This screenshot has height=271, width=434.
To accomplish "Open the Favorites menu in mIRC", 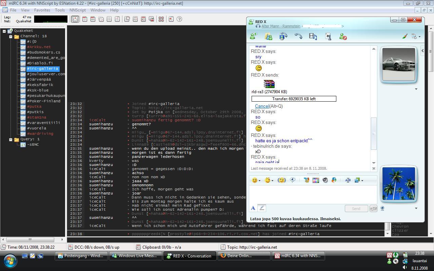I will click(42, 10).
